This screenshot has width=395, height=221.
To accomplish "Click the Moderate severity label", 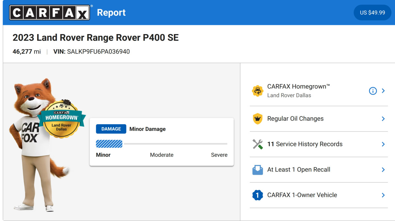I will tap(162, 155).
